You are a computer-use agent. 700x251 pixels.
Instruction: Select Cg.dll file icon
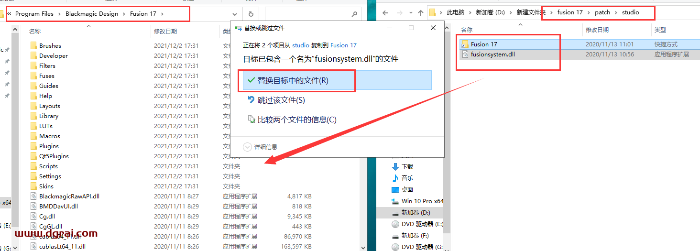click(x=33, y=217)
